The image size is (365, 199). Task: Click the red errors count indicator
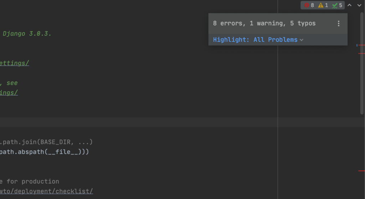point(309,5)
